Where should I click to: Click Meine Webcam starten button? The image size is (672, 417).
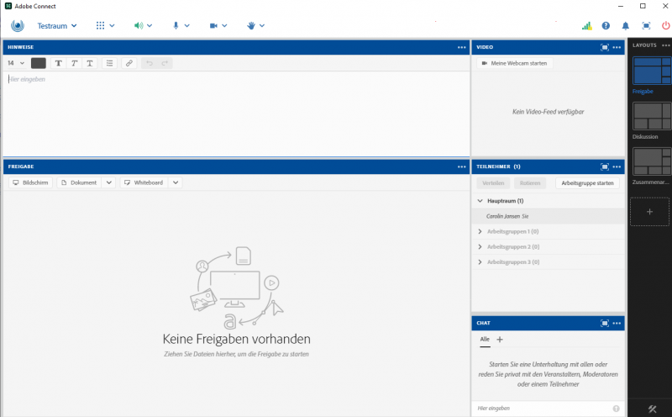tap(514, 63)
